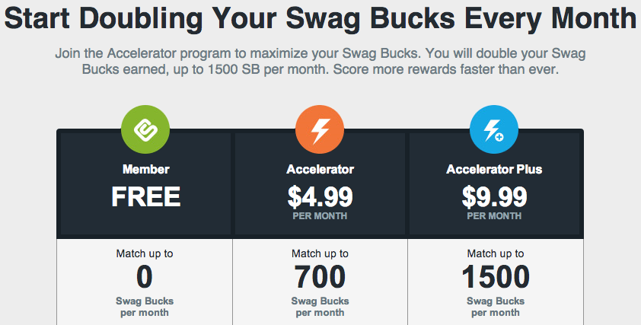Screen dimensions: 641x325
Task: Click PER MONTH under $4.99
Action: click(x=320, y=216)
